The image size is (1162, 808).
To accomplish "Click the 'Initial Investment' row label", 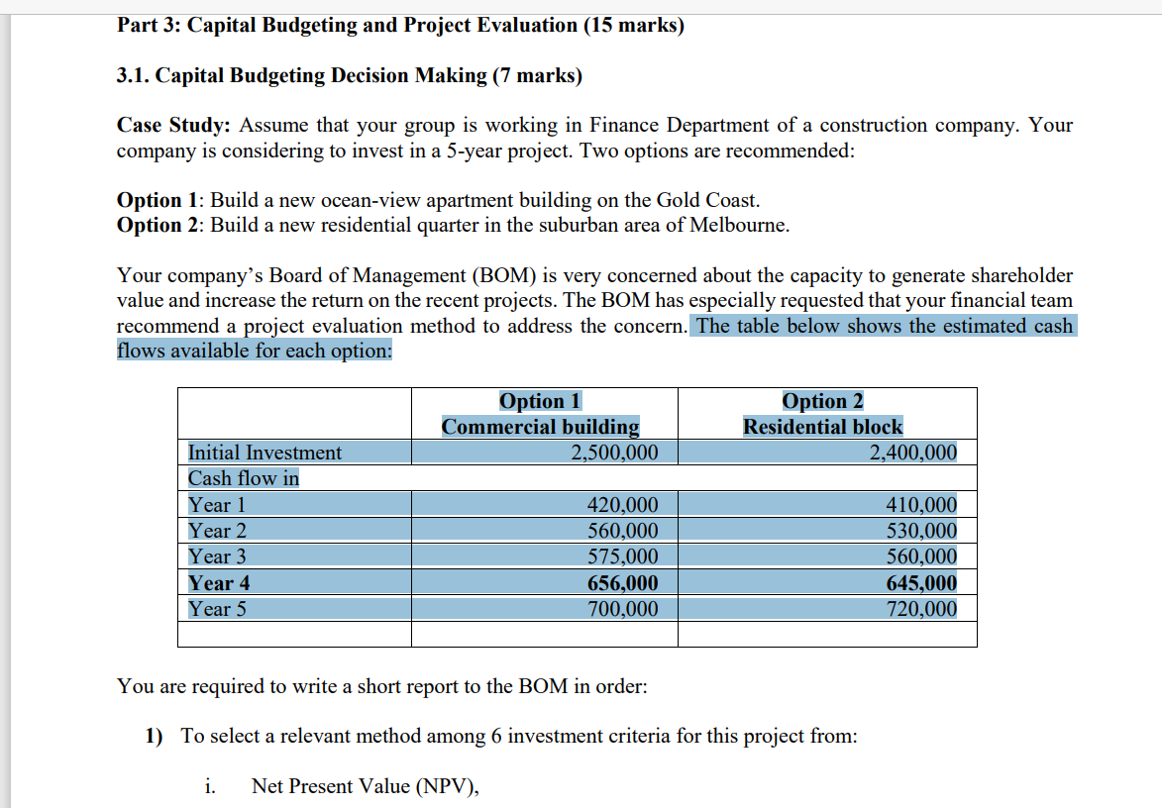I will (264, 453).
